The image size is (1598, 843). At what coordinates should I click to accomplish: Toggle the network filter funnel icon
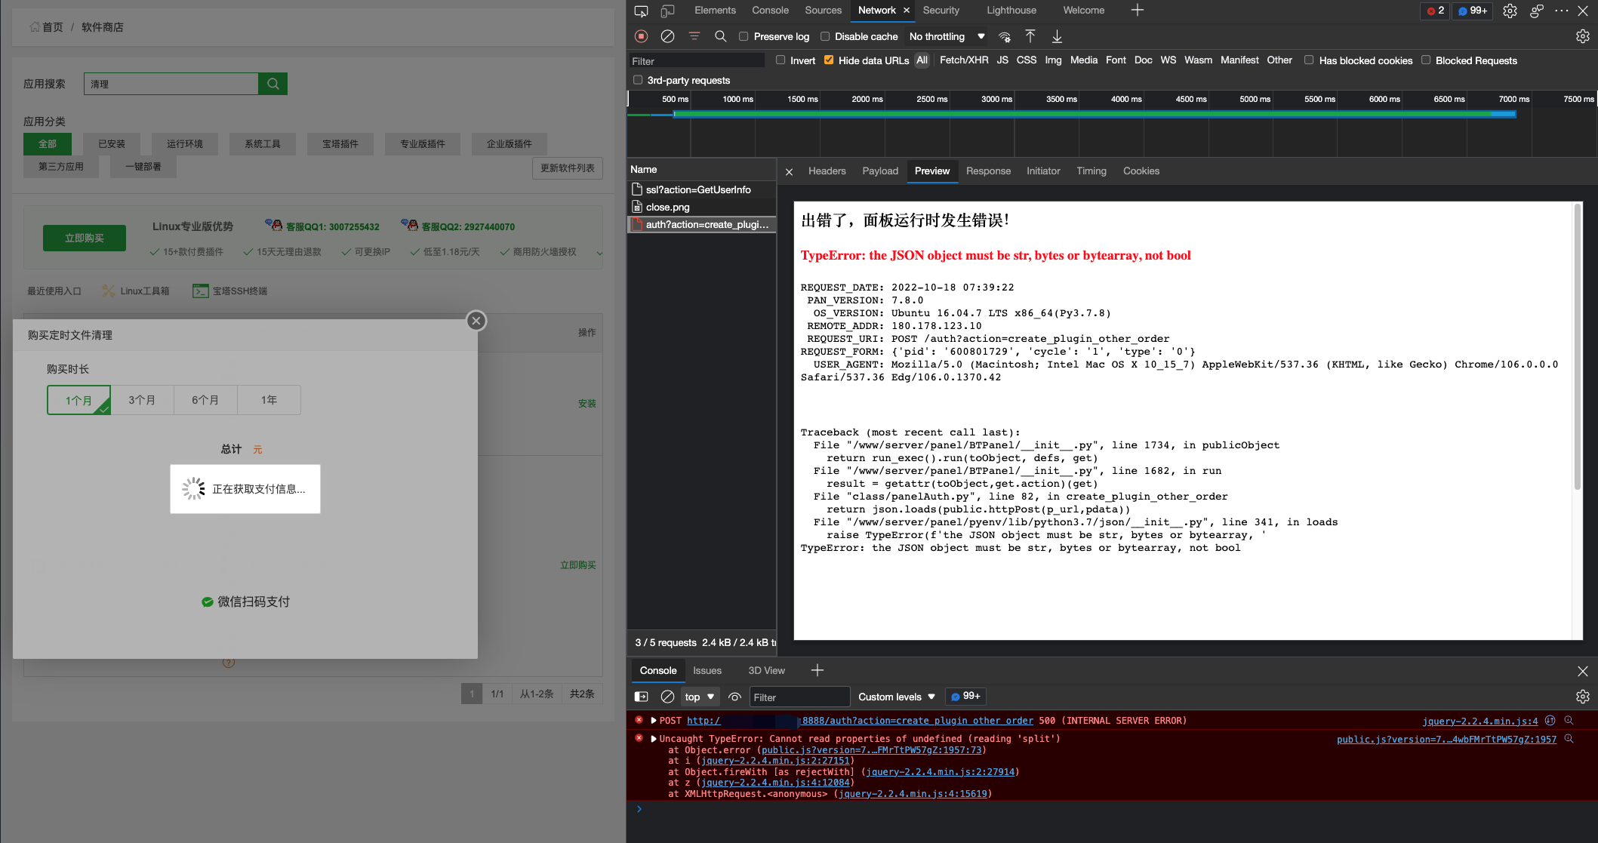click(694, 36)
